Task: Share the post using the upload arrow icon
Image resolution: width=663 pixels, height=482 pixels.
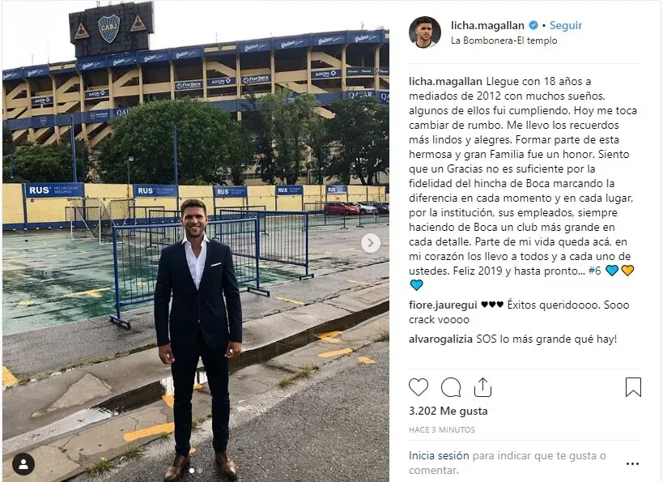Action: point(482,386)
